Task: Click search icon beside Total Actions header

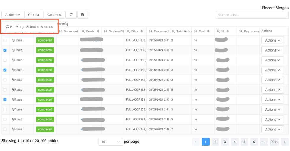Action: pos(173,31)
